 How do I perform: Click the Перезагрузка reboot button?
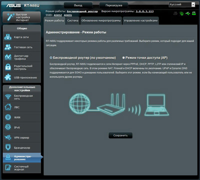click(113, 5)
